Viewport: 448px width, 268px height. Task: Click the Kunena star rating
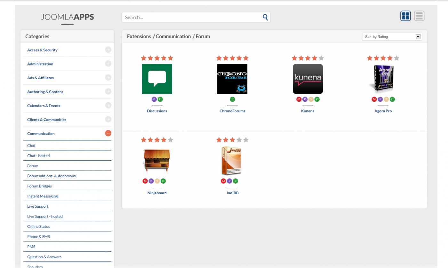[308, 58]
